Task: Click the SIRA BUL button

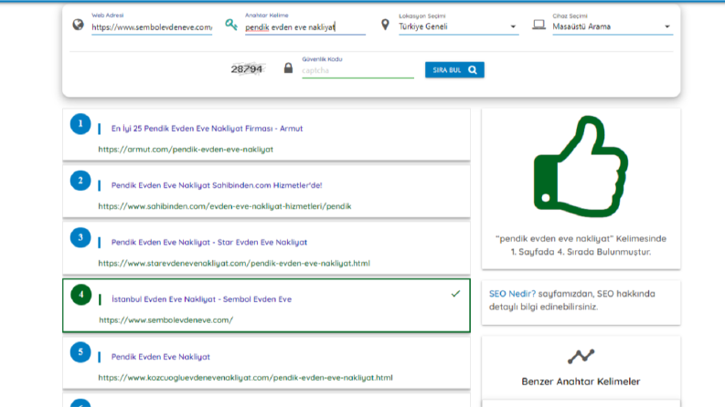Action: click(454, 69)
